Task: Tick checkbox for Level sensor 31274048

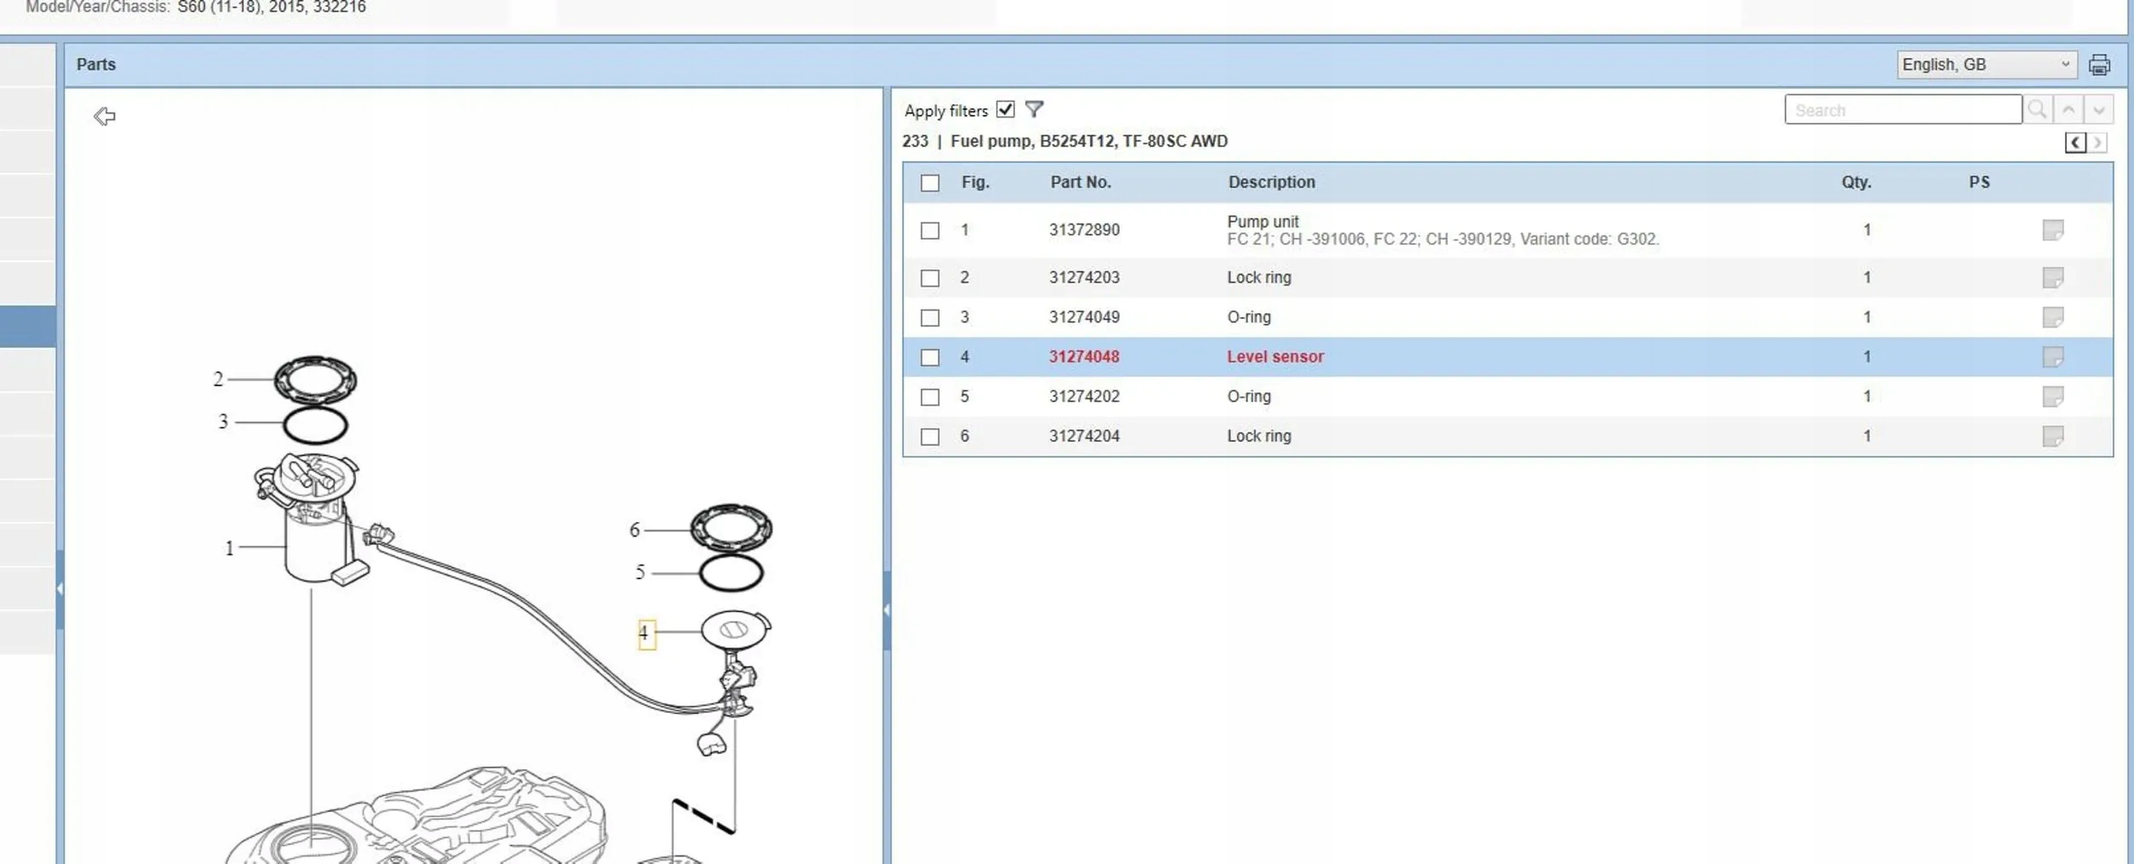Action: [930, 357]
